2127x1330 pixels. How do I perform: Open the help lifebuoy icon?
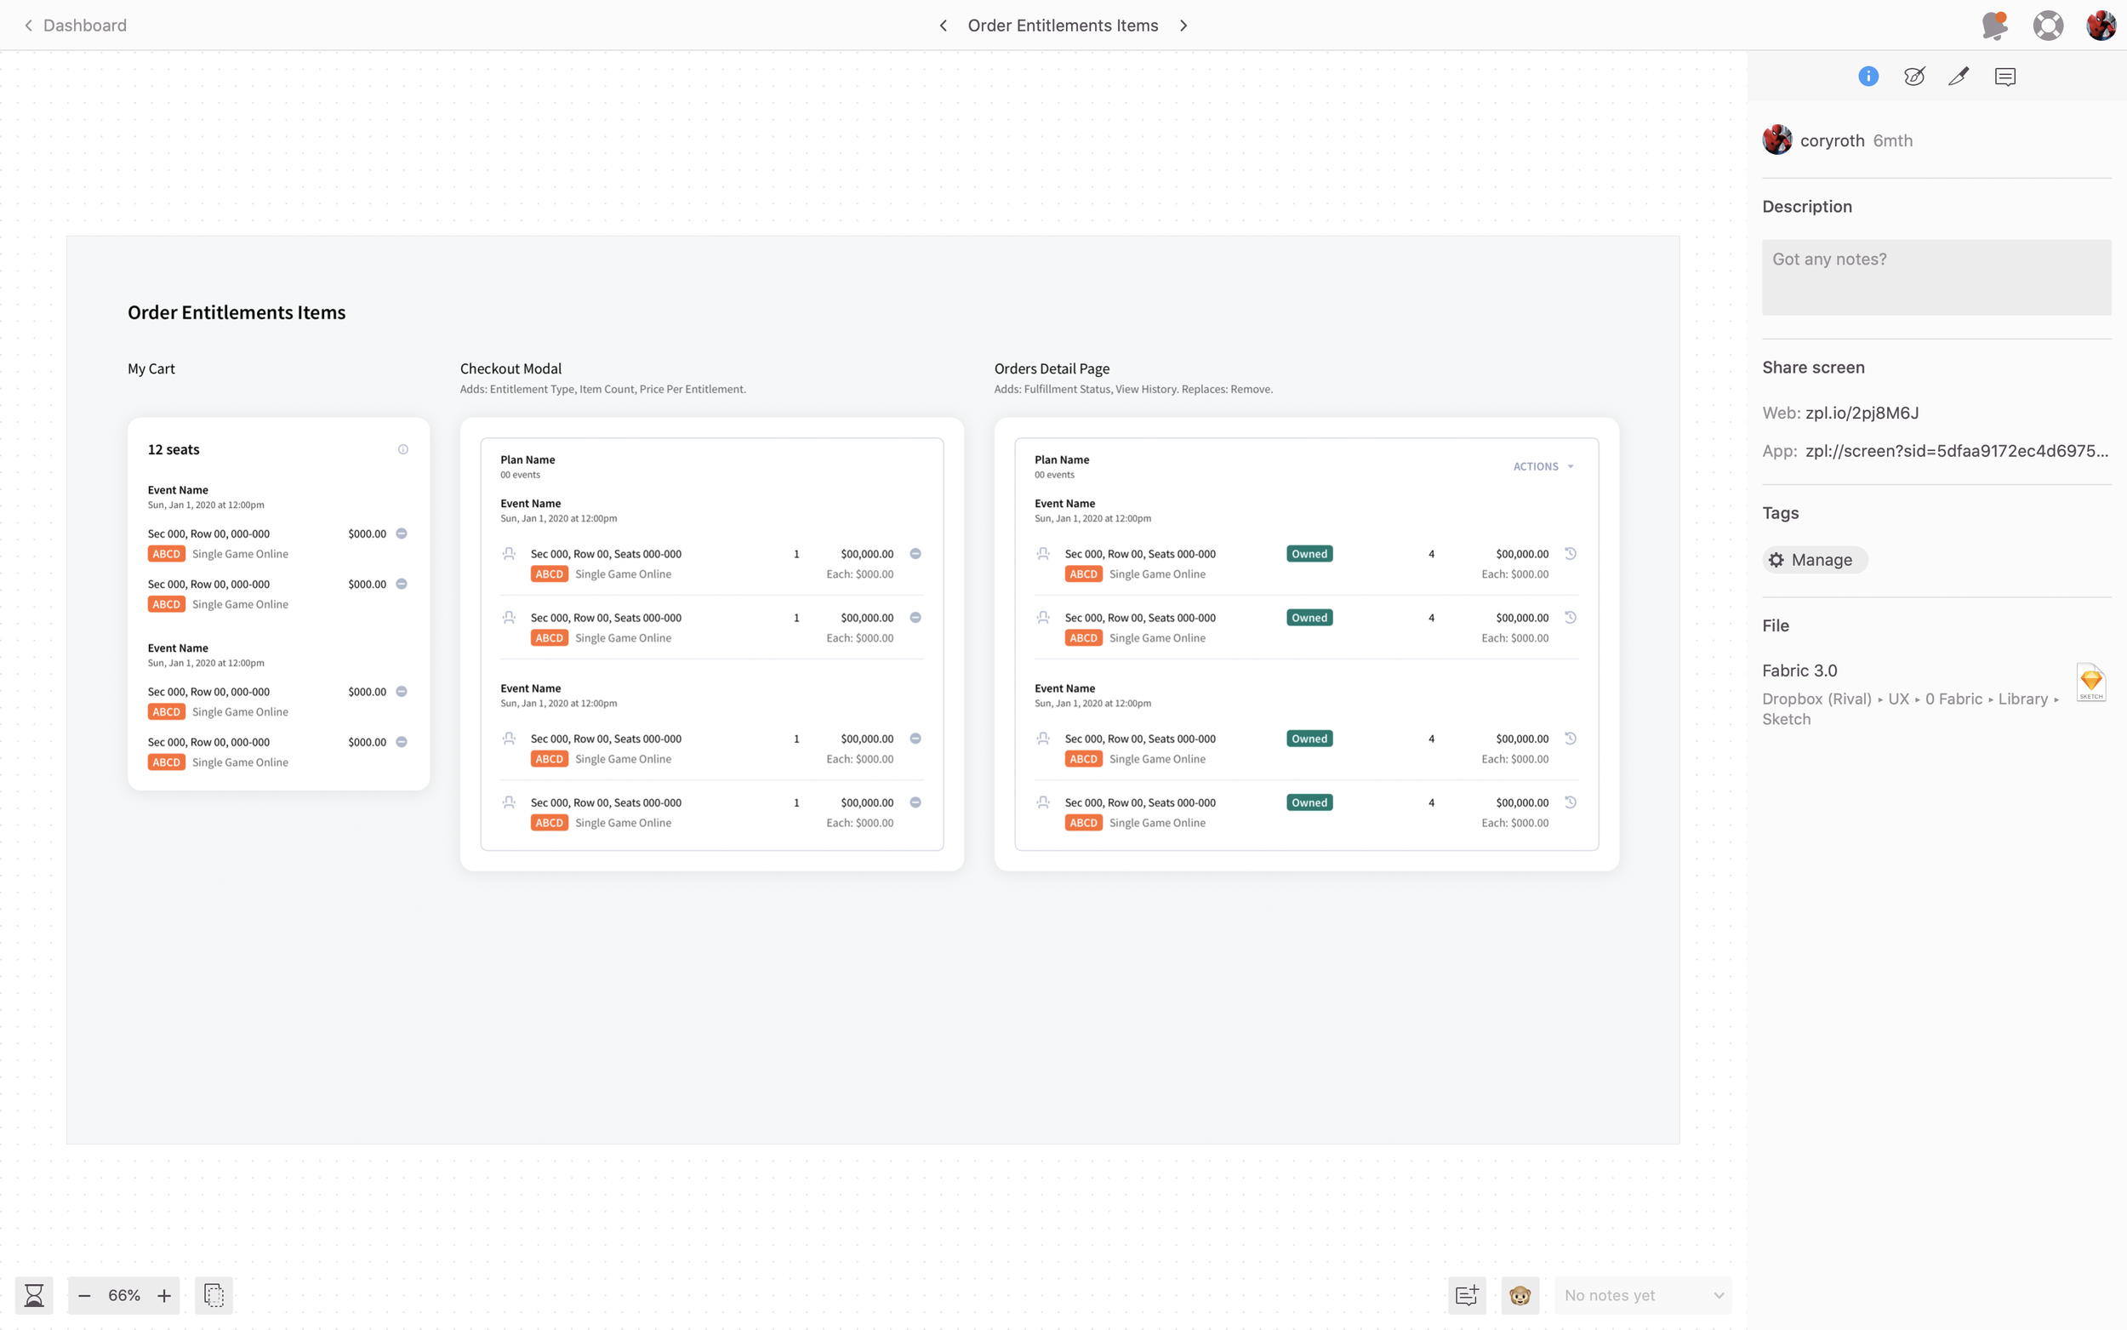pyautogui.click(x=2048, y=26)
